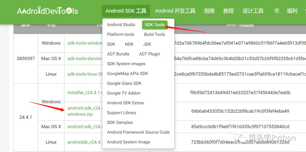Select Build Tools menu entry
Screen dimensions: 306x152
(155, 34)
